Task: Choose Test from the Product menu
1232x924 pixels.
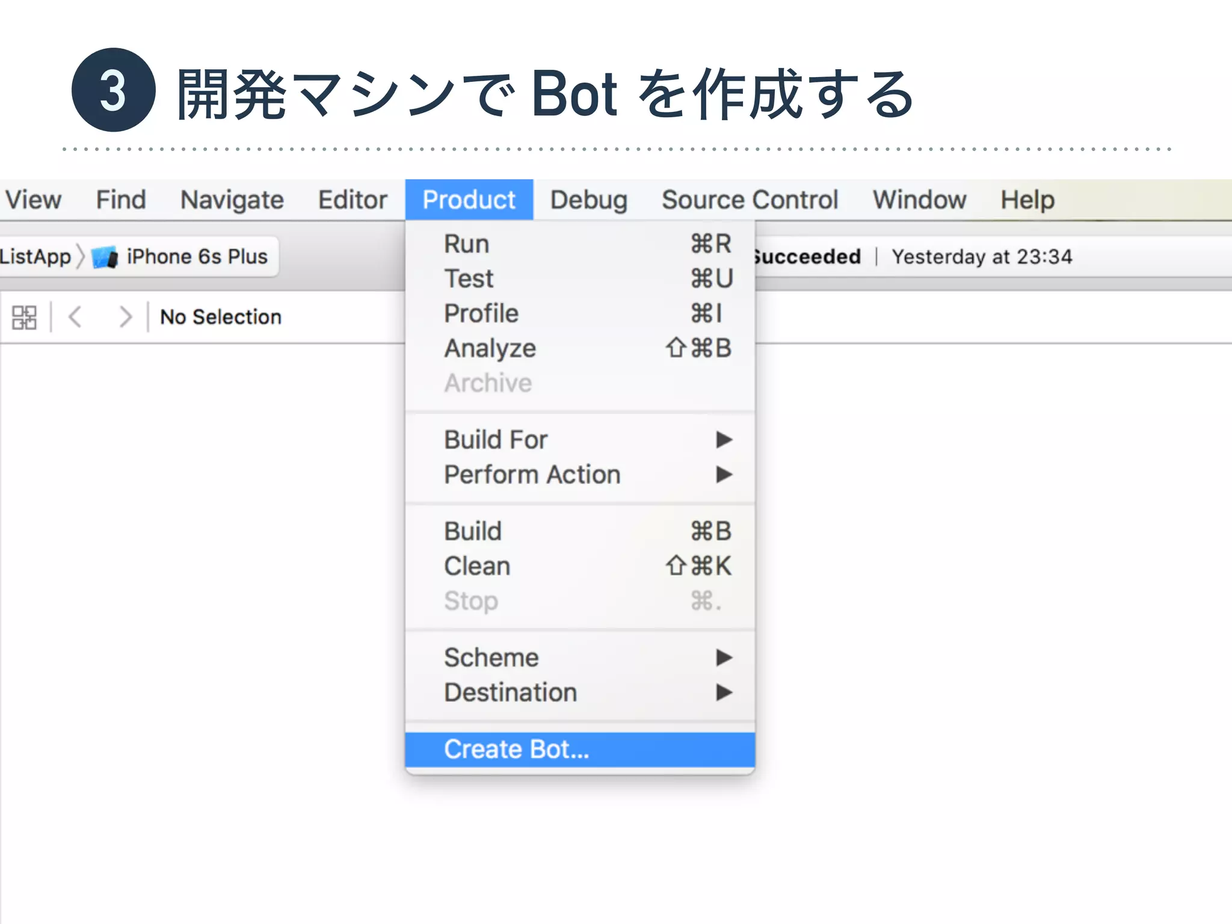Action: 581,279
